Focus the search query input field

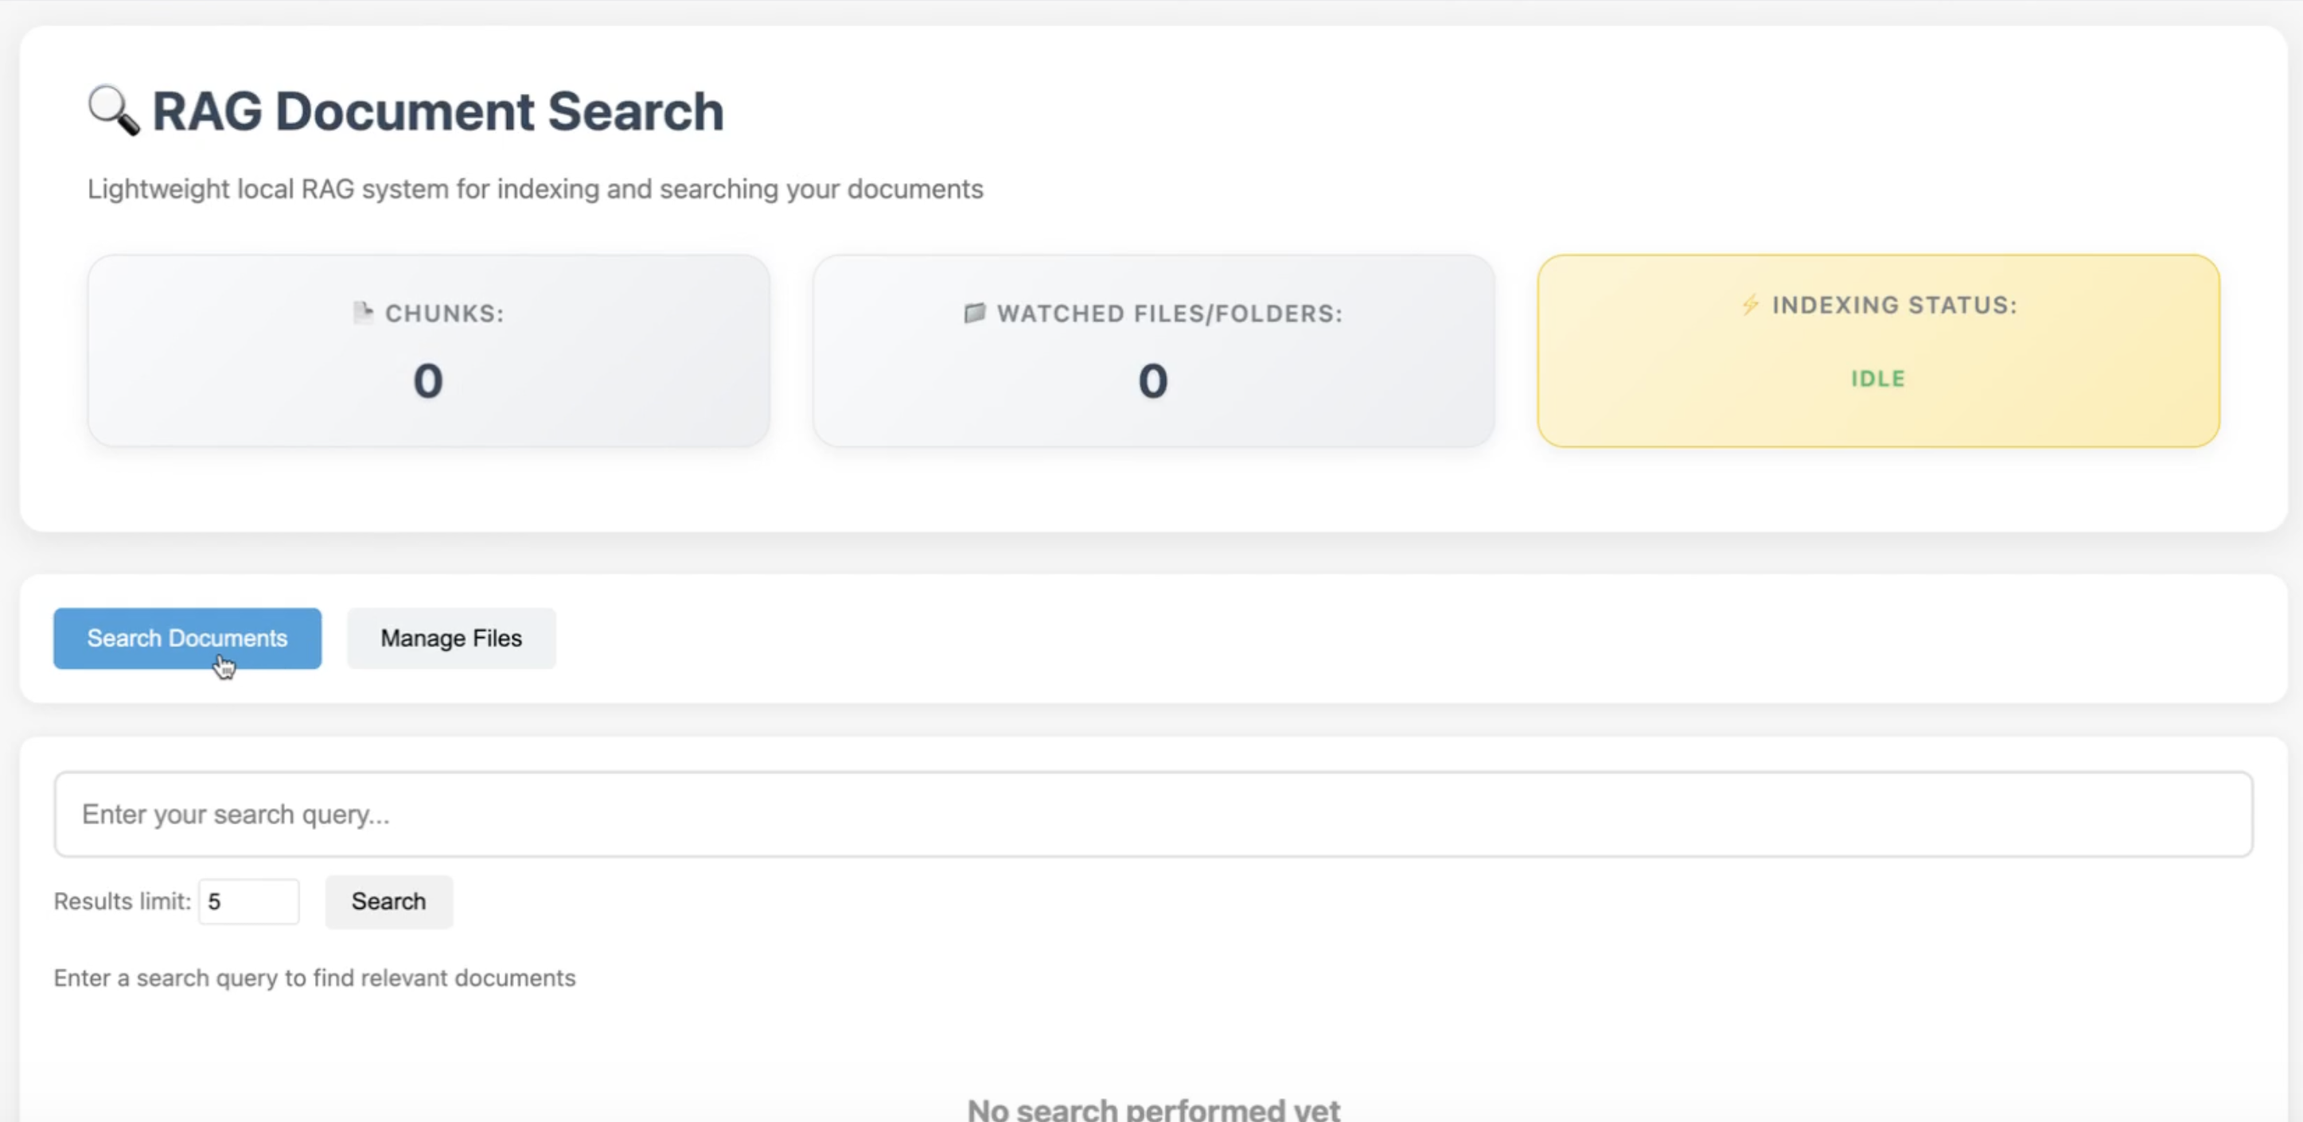(1152, 815)
